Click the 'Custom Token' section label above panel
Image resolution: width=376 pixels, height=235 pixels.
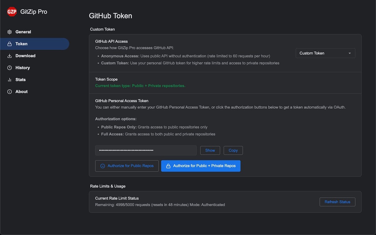[103, 29]
